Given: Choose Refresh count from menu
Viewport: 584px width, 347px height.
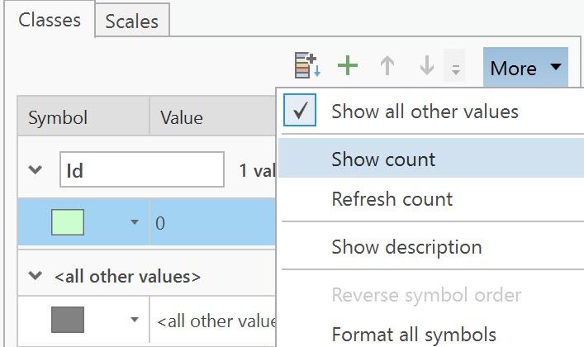Looking at the screenshot, I should (x=392, y=199).
